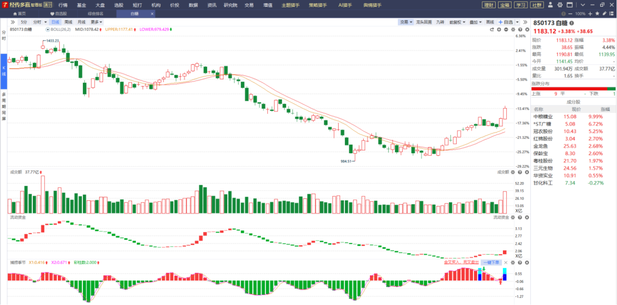Open the 行情 menu
The width and height of the screenshot is (617, 305).
tap(63, 5)
